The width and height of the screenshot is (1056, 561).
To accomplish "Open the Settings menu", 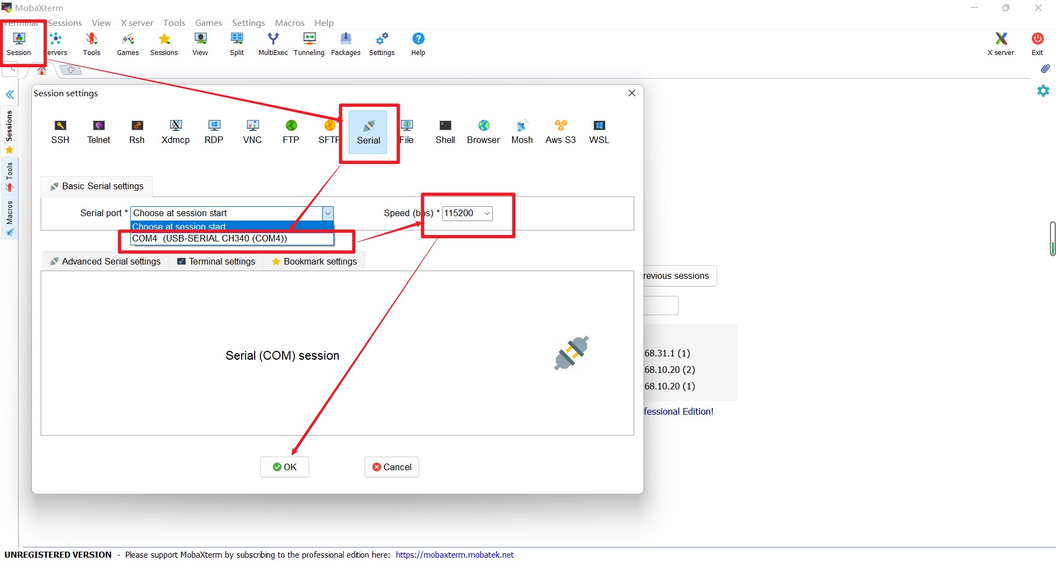I will point(249,23).
